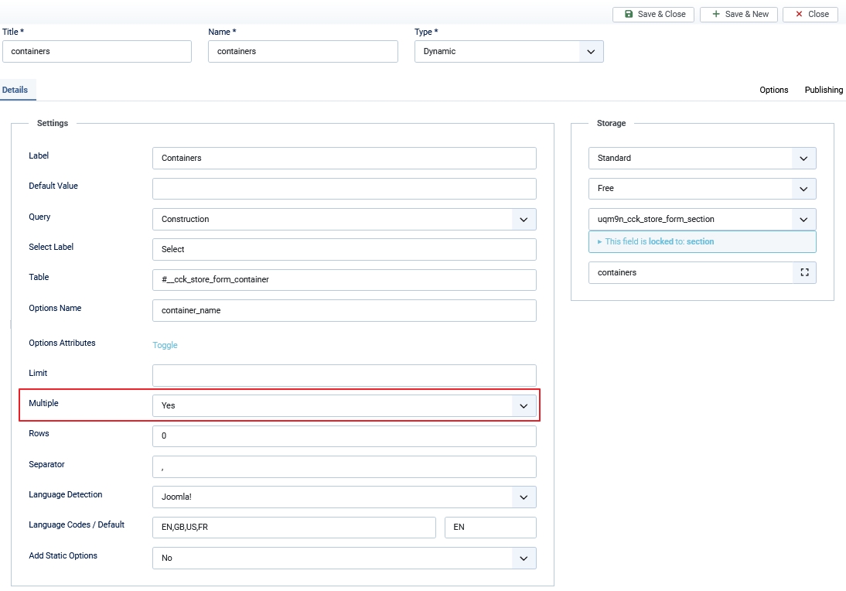This screenshot has height=591, width=846.
Task: Open the Publishing tab
Action: point(824,90)
